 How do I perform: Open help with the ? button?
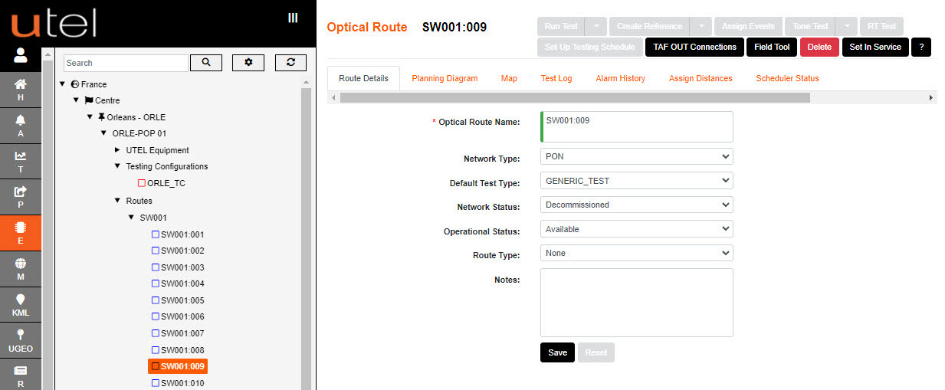click(x=920, y=47)
